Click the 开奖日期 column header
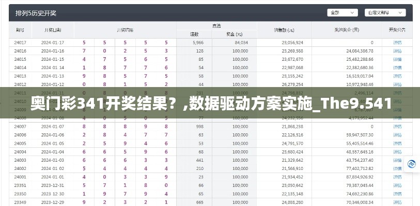 [53, 30]
